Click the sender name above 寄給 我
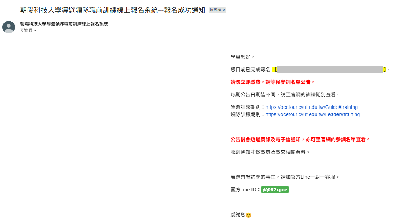 pyautogui.click(x=64, y=24)
